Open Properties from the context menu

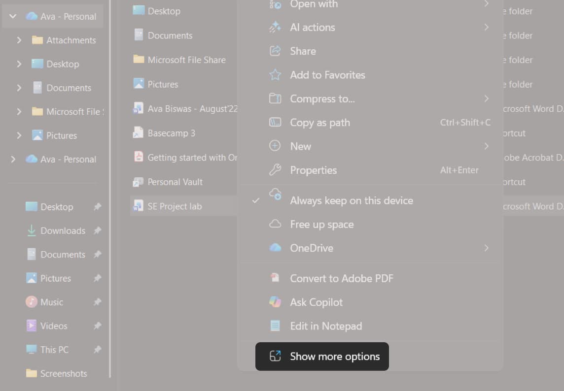tap(370, 170)
